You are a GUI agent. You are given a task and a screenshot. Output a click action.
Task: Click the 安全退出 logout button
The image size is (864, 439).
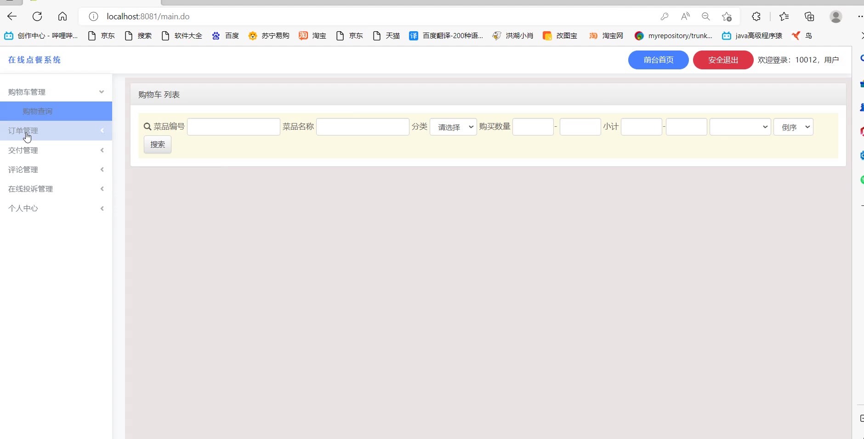(723, 60)
